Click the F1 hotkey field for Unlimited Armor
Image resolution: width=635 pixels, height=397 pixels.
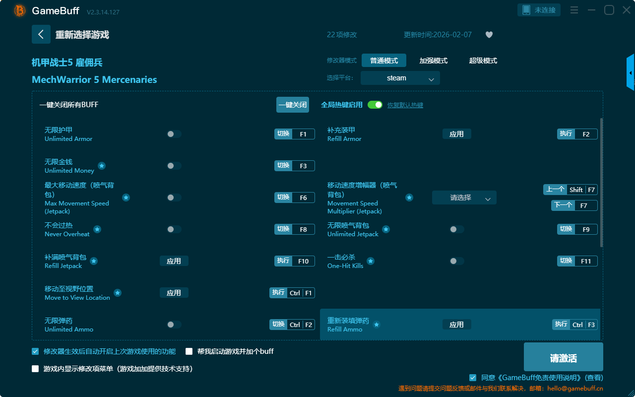303,134
